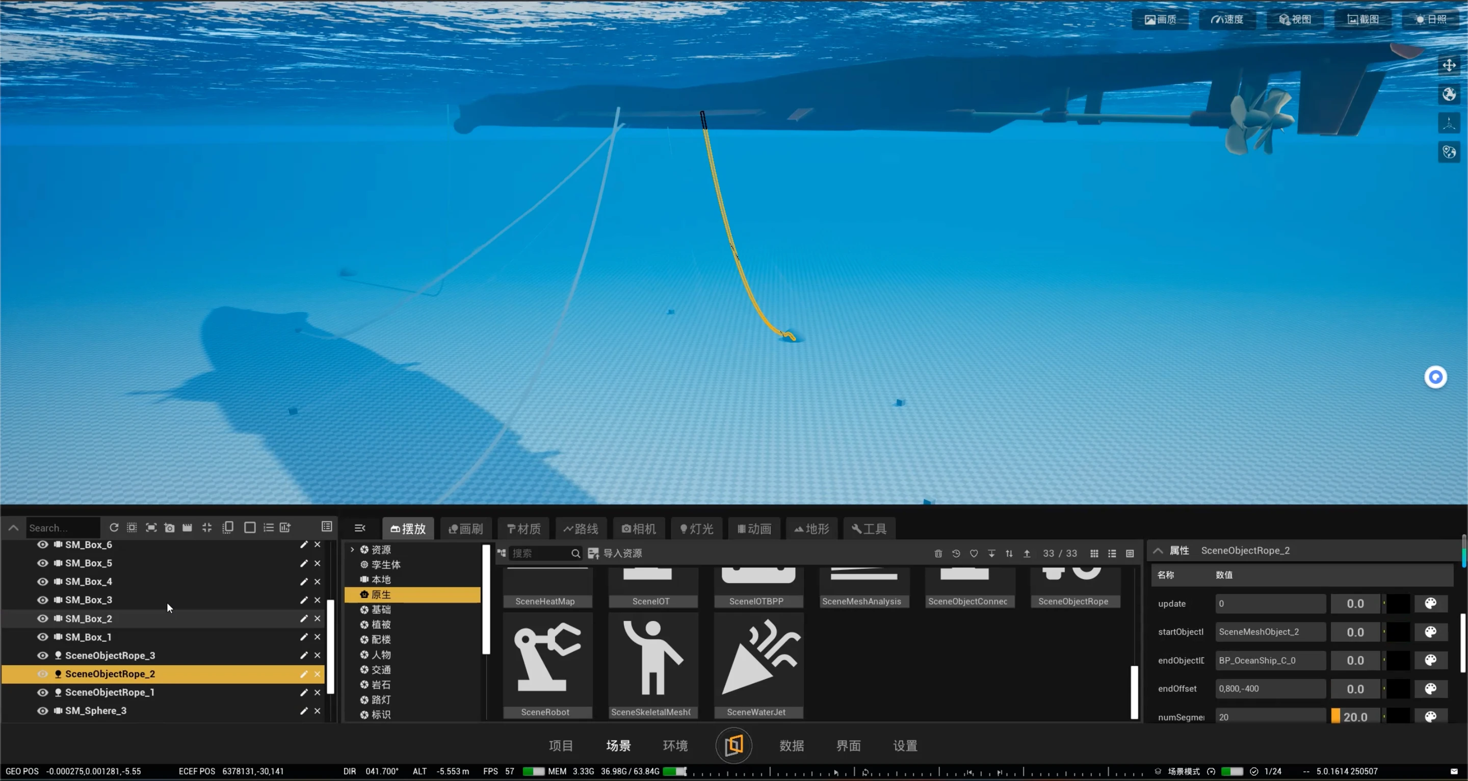Image resolution: width=1468 pixels, height=781 pixels.
Task: Click the history clock icon in asset toolbar
Action: [956, 553]
